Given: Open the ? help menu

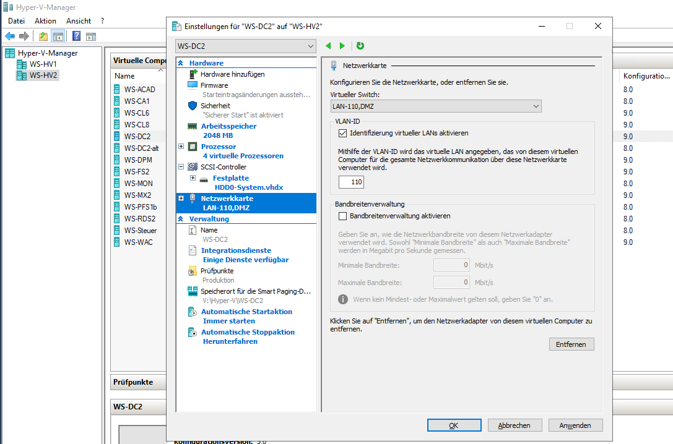Looking at the screenshot, I should [102, 21].
